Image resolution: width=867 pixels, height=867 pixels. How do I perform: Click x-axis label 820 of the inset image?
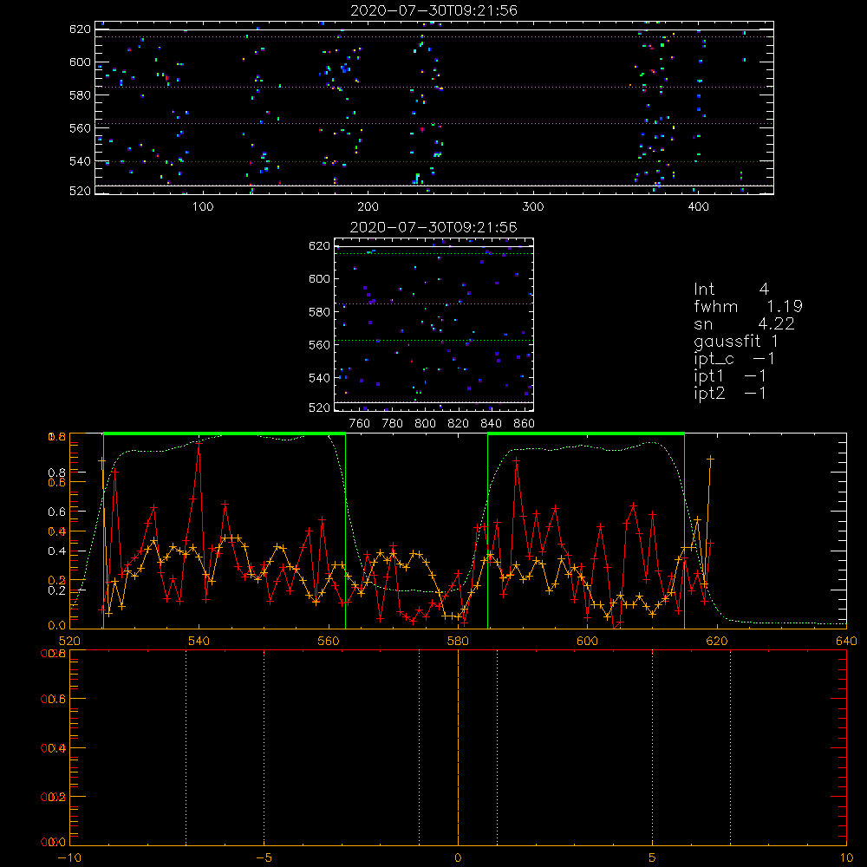[459, 424]
